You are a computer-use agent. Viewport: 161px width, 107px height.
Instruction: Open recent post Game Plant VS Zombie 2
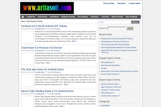click(119, 51)
